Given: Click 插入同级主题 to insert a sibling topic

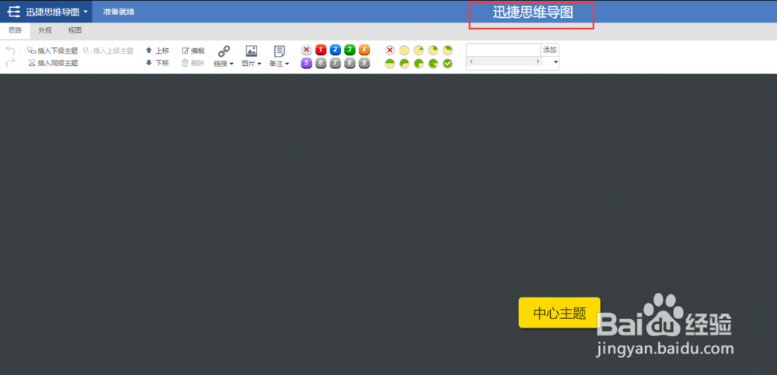Looking at the screenshot, I should [x=53, y=63].
